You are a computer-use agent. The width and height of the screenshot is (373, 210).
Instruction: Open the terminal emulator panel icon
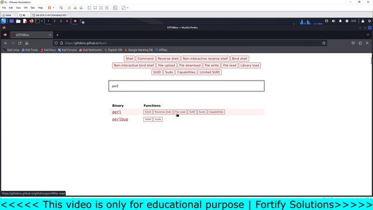[x=37, y=21]
